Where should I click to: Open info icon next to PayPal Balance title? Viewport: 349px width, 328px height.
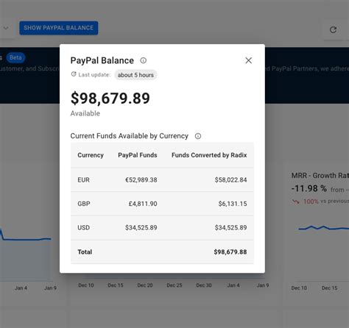[144, 60]
